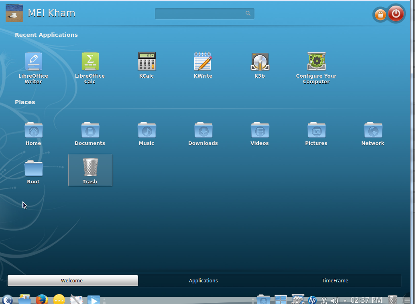The width and height of the screenshot is (415, 304).
Task: Click the red power button
Action: pyautogui.click(x=396, y=14)
